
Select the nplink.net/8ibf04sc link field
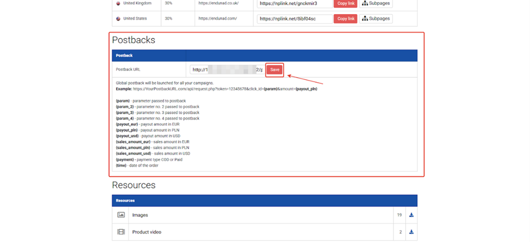294,19
